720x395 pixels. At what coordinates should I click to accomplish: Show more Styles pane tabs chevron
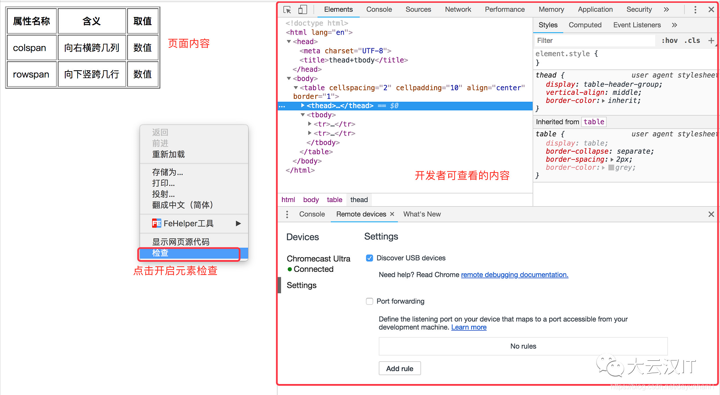point(674,25)
